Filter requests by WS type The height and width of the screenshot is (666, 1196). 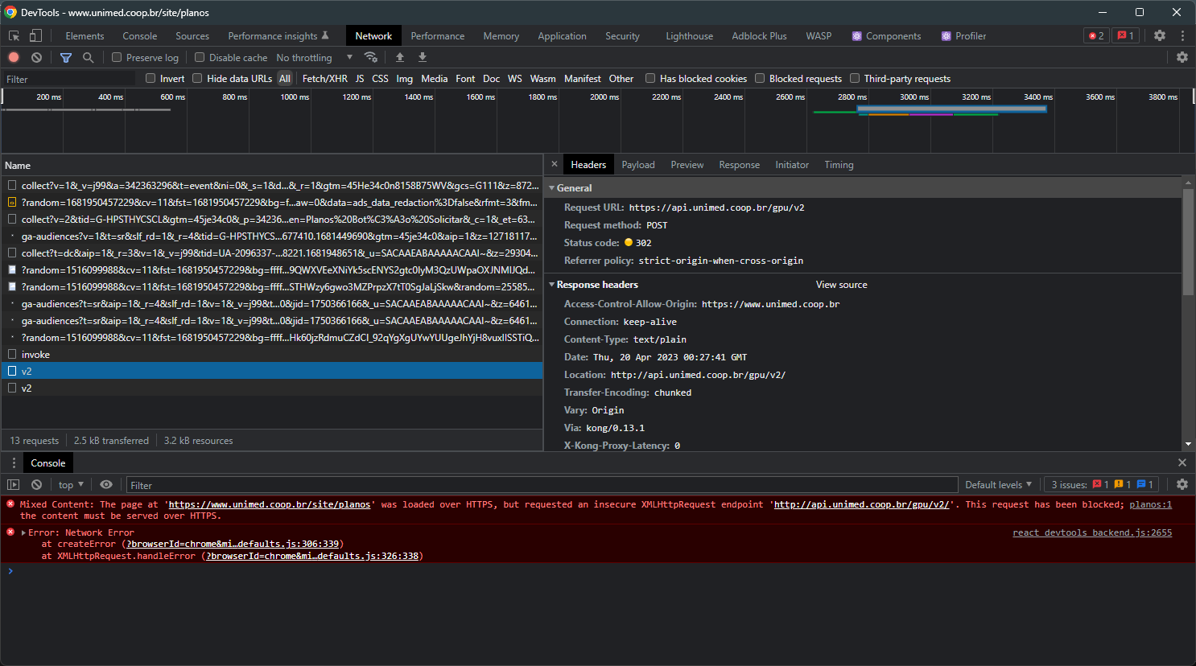(514, 78)
